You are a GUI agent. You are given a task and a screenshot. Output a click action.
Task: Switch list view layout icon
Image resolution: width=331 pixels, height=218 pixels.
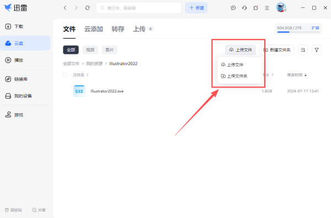303,50
